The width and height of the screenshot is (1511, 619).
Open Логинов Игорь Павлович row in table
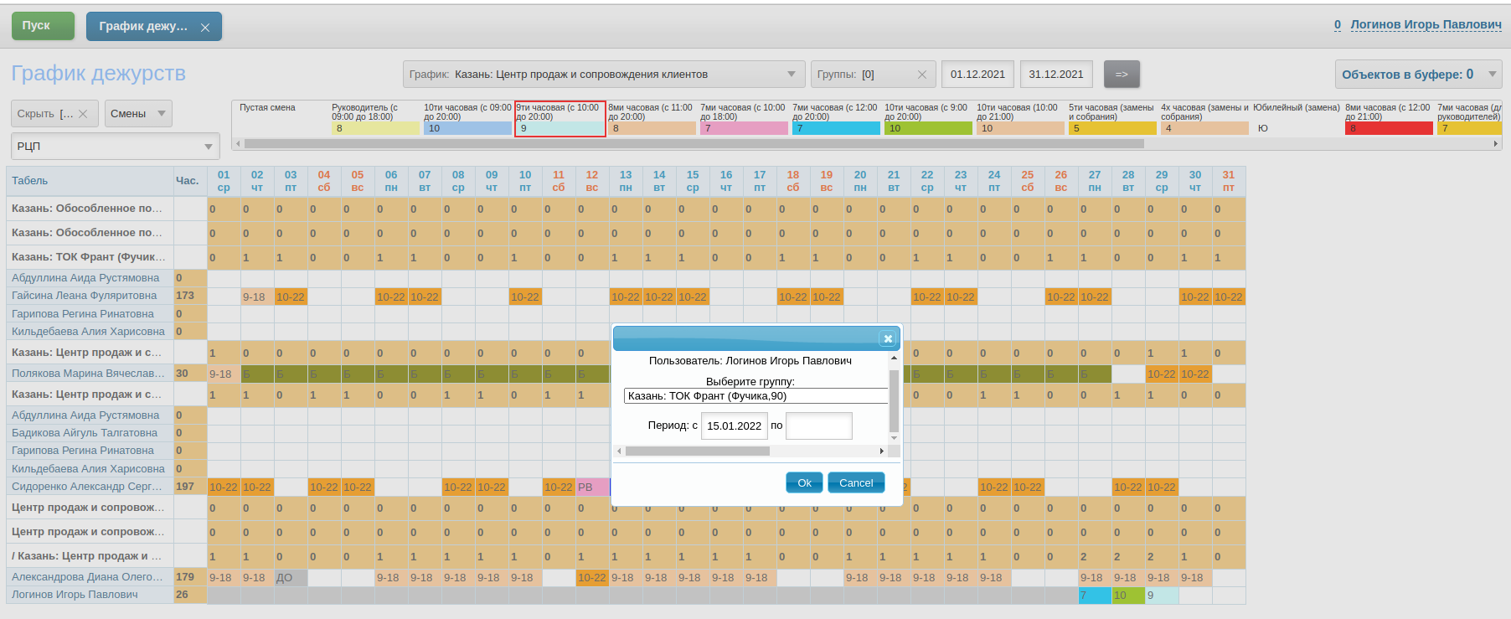pos(75,595)
